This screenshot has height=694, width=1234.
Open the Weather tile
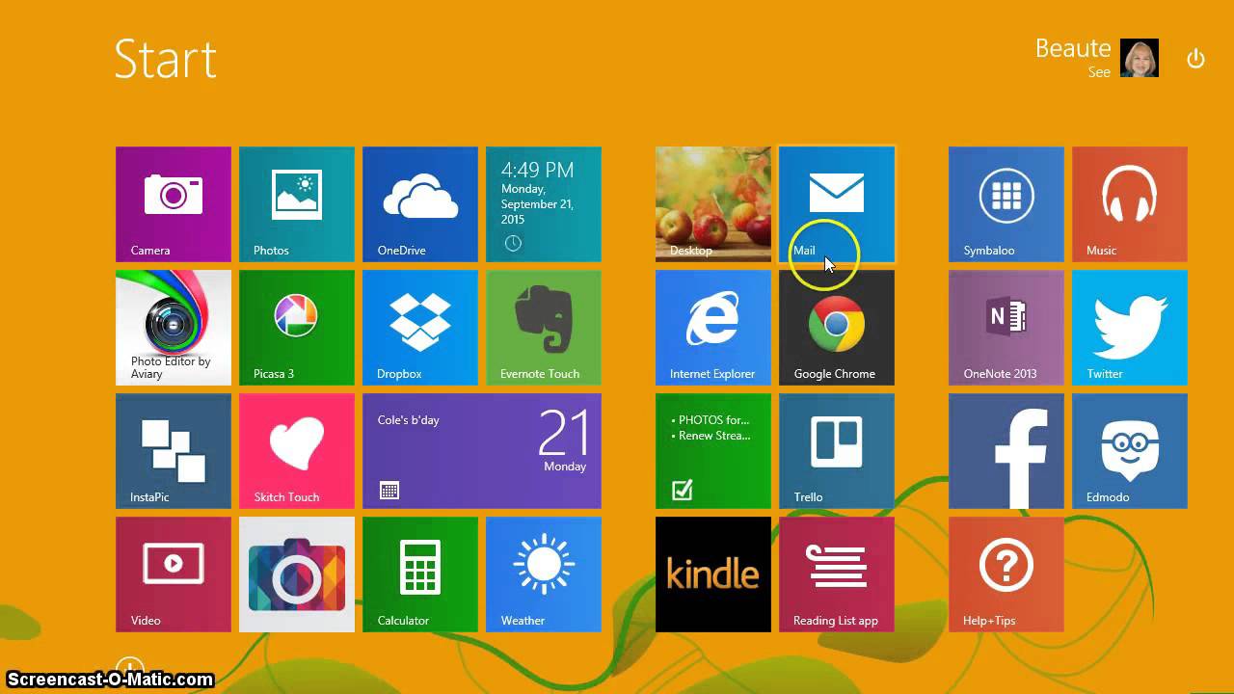(x=544, y=574)
